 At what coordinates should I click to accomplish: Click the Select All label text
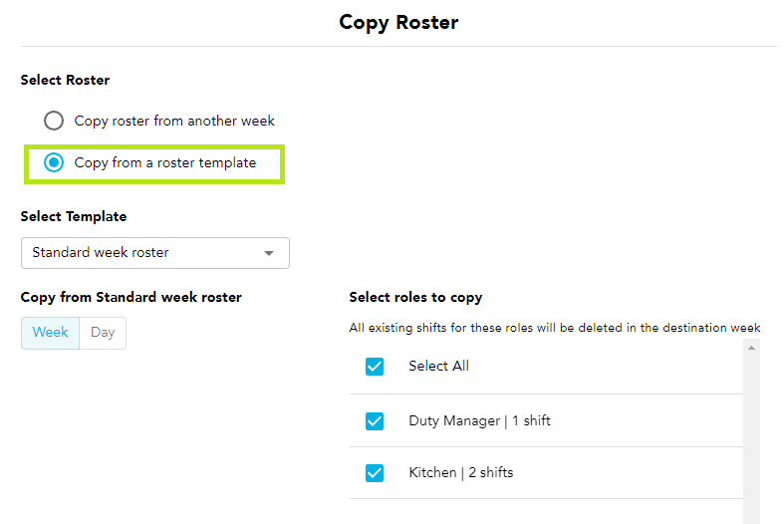pyautogui.click(x=439, y=366)
